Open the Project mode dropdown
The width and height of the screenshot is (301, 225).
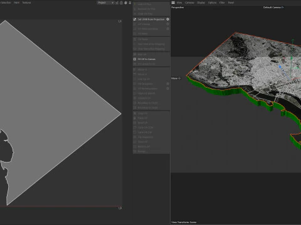(x=105, y=2)
